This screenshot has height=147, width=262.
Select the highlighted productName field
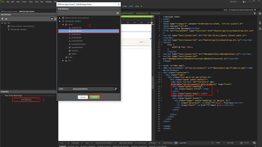pos(88,31)
